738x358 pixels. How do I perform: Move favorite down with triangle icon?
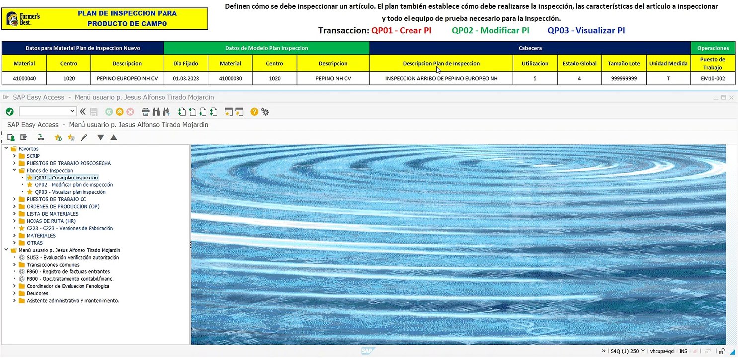101,137
